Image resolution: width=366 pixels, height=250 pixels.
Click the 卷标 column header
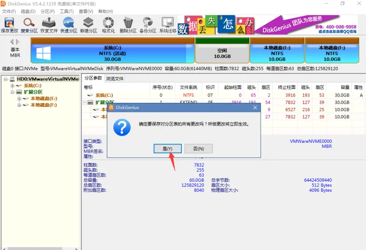[x=116, y=87]
